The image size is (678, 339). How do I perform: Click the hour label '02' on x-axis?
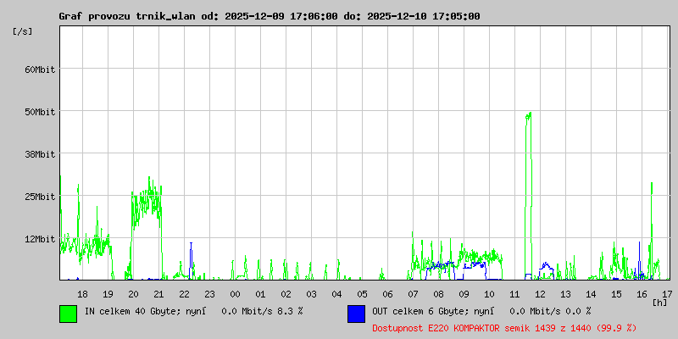click(286, 294)
